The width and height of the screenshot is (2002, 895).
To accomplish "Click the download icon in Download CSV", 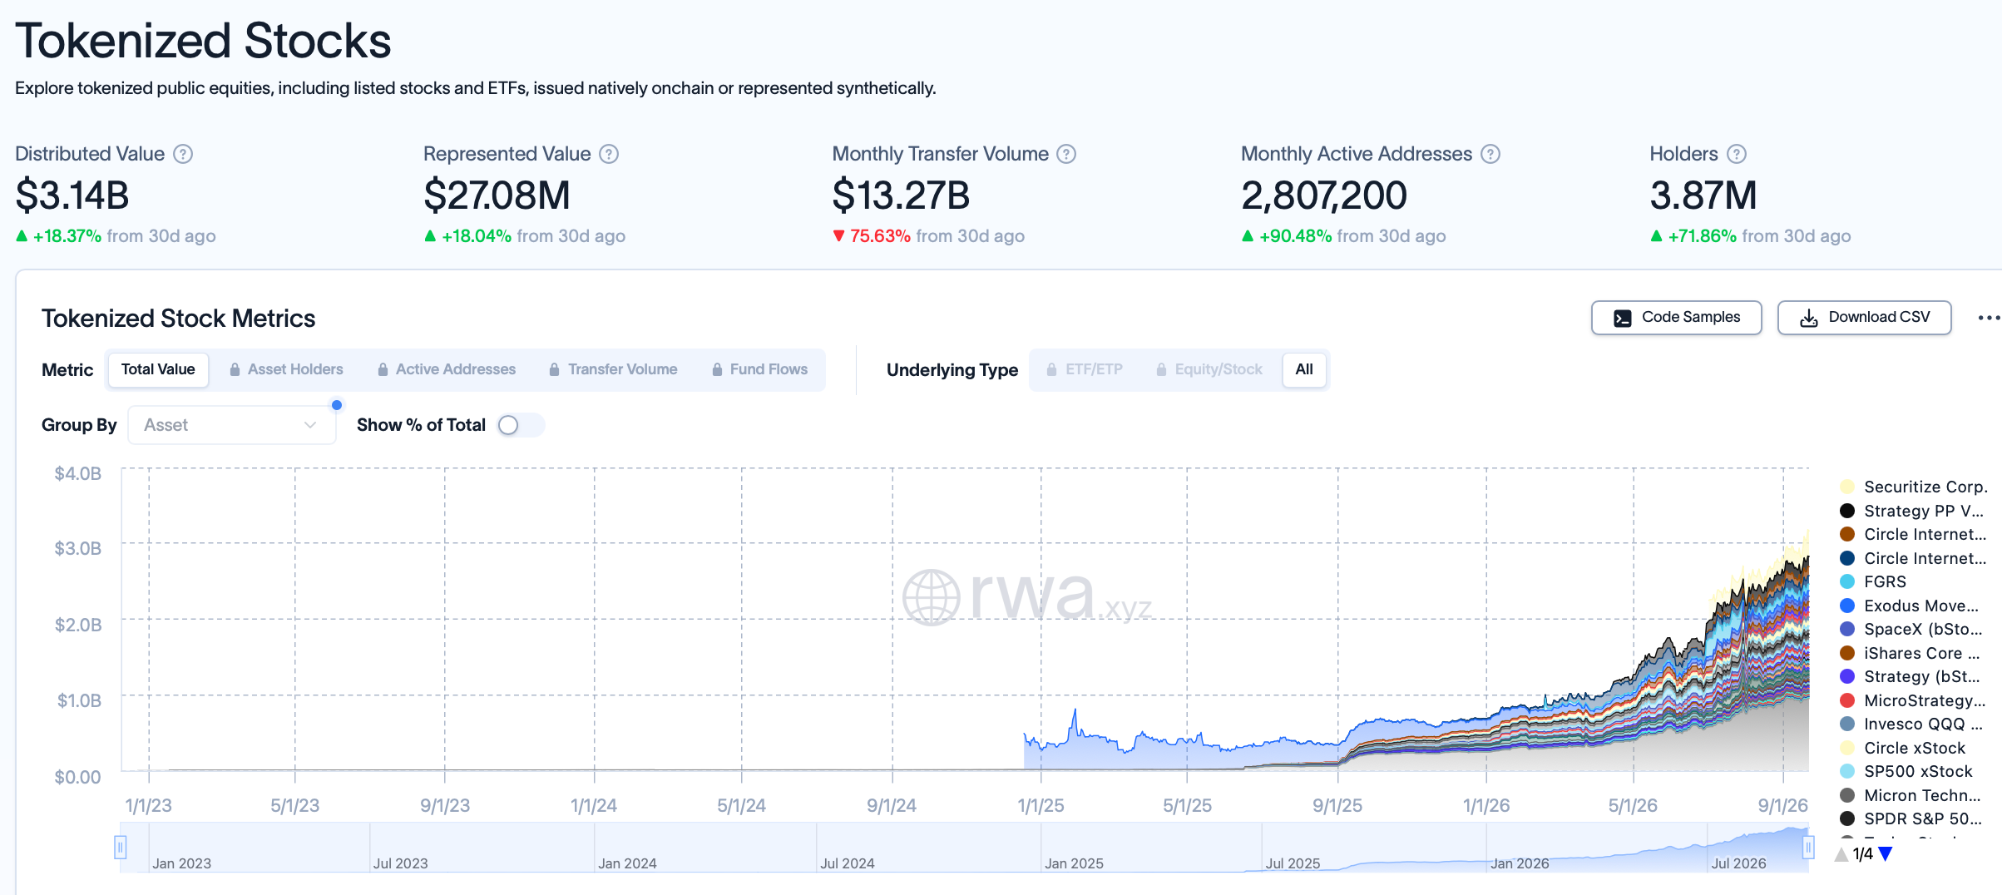I will [1809, 318].
